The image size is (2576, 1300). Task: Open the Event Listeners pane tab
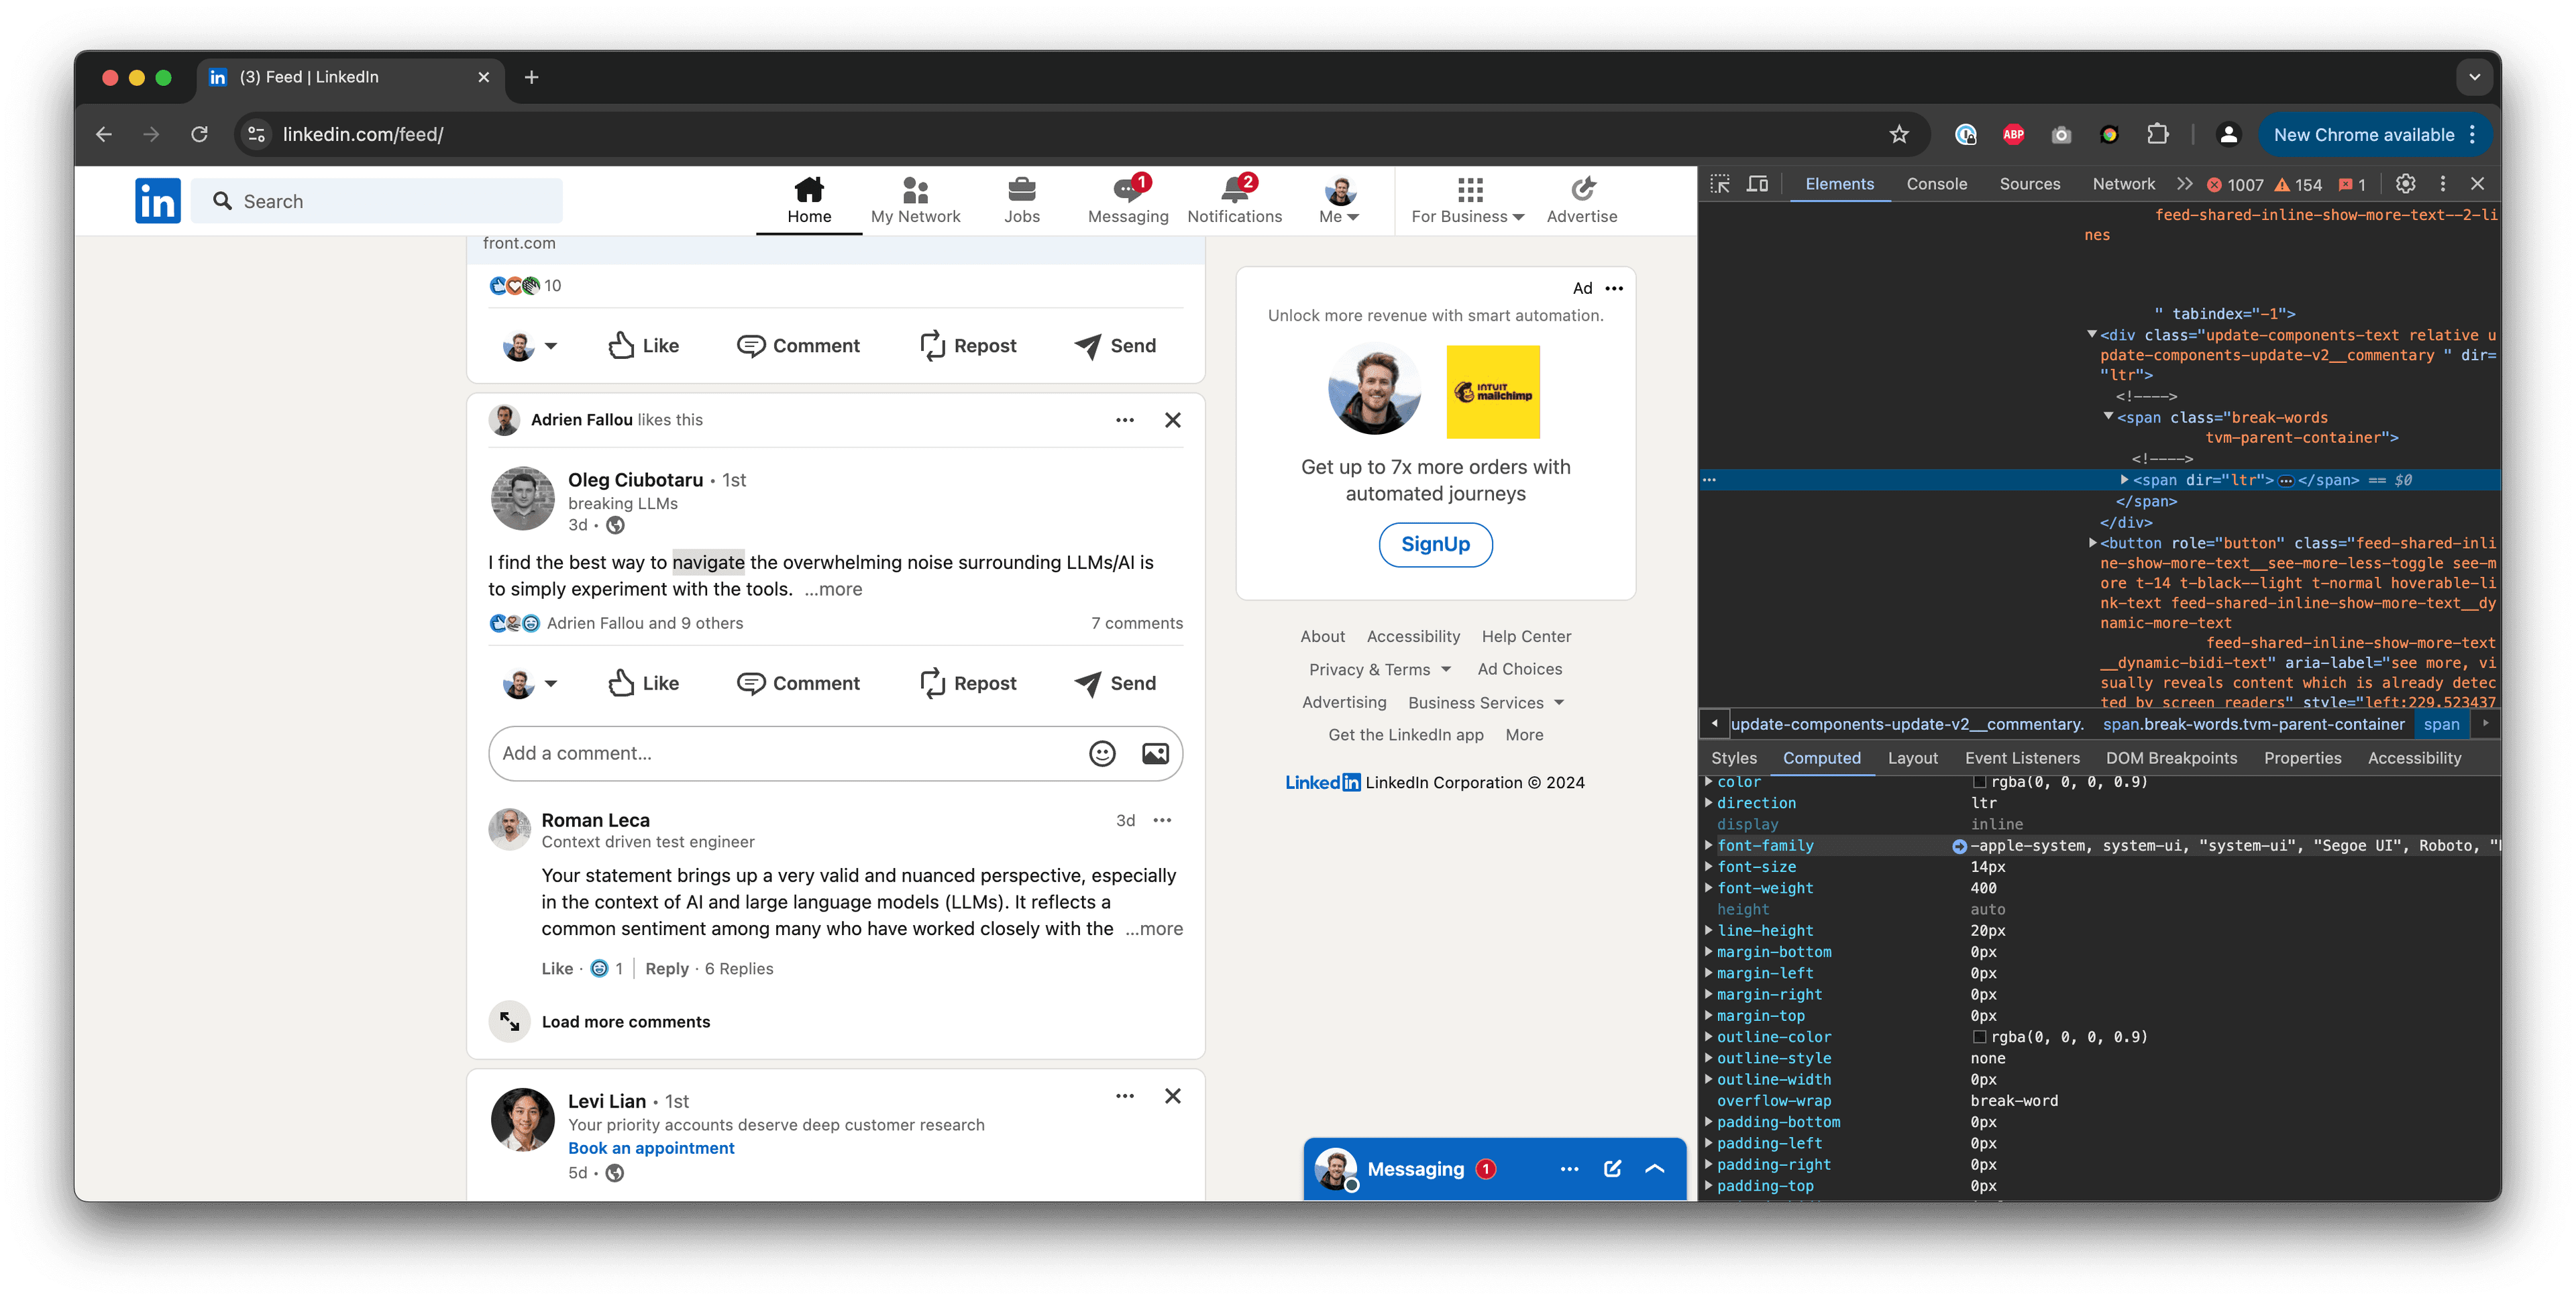click(2021, 758)
